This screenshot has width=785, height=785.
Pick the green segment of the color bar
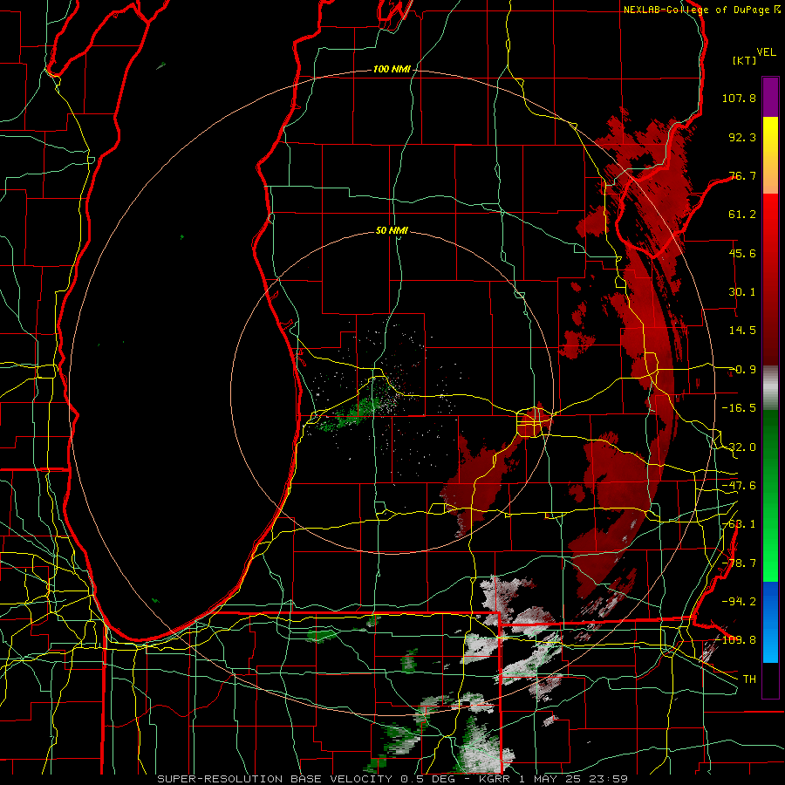point(770,495)
